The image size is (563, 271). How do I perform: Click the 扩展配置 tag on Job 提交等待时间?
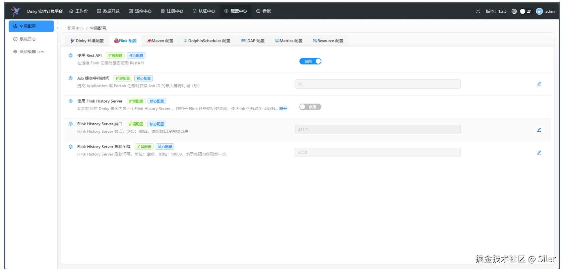click(x=123, y=78)
